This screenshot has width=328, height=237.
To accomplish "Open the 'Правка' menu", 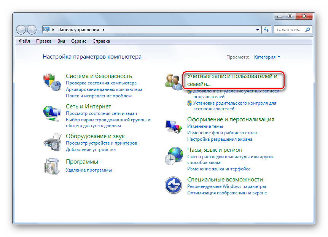I will tap(43, 41).
